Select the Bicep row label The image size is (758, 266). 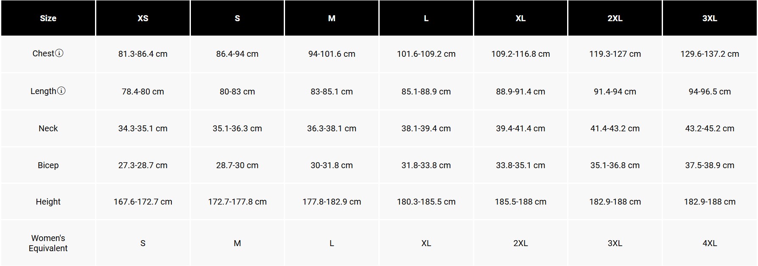coord(48,165)
